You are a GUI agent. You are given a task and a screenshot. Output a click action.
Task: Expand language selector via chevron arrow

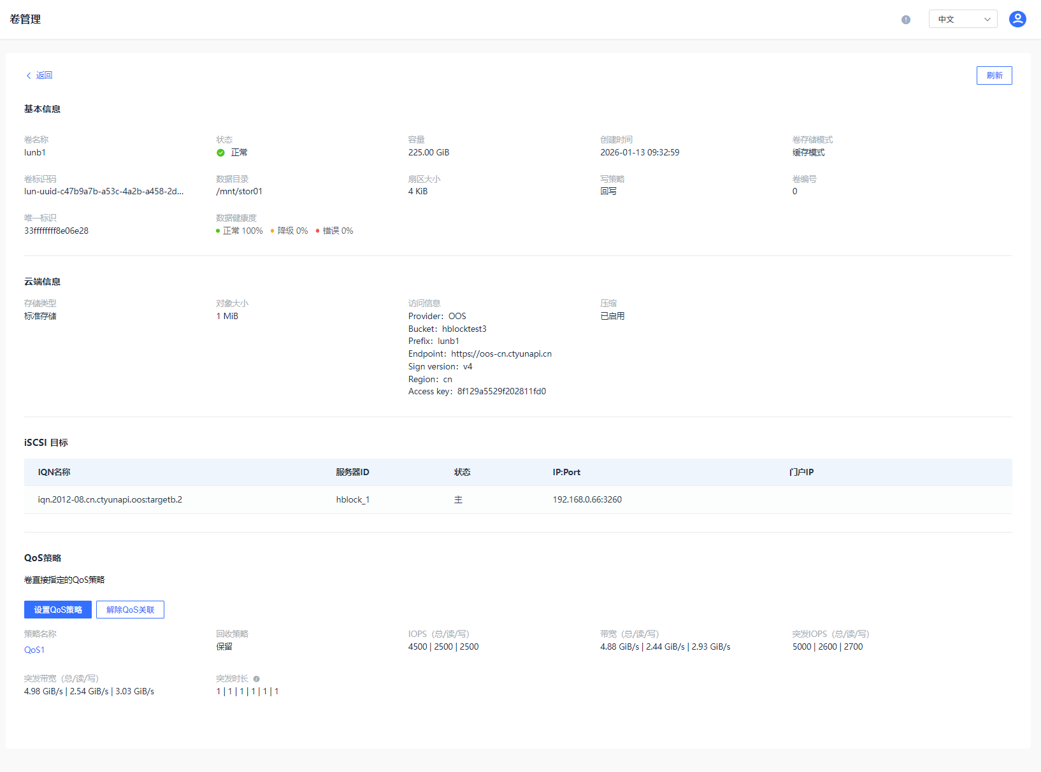(987, 19)
